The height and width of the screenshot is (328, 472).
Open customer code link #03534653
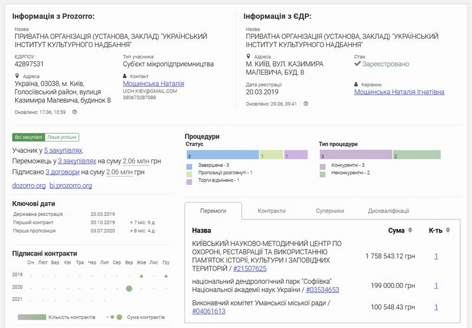tap(322, 290)
